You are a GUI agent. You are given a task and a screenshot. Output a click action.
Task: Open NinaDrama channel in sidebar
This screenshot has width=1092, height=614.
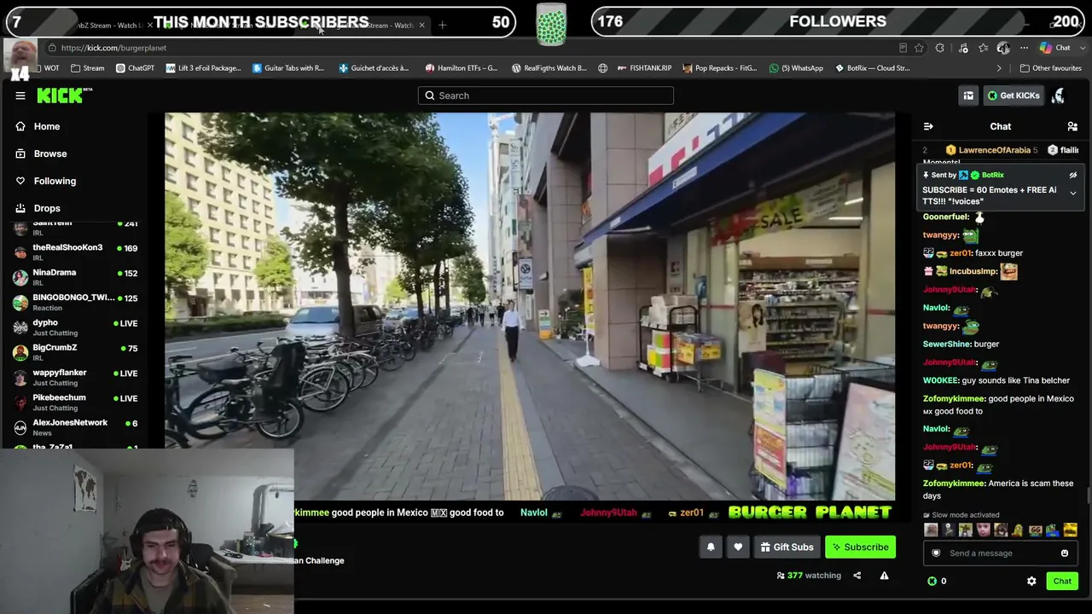point(76,277)
